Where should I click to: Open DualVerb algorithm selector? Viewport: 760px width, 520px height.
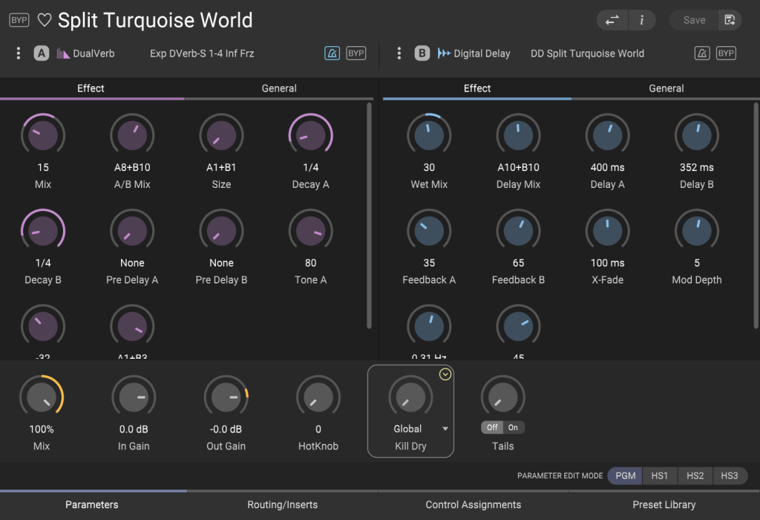94,53
